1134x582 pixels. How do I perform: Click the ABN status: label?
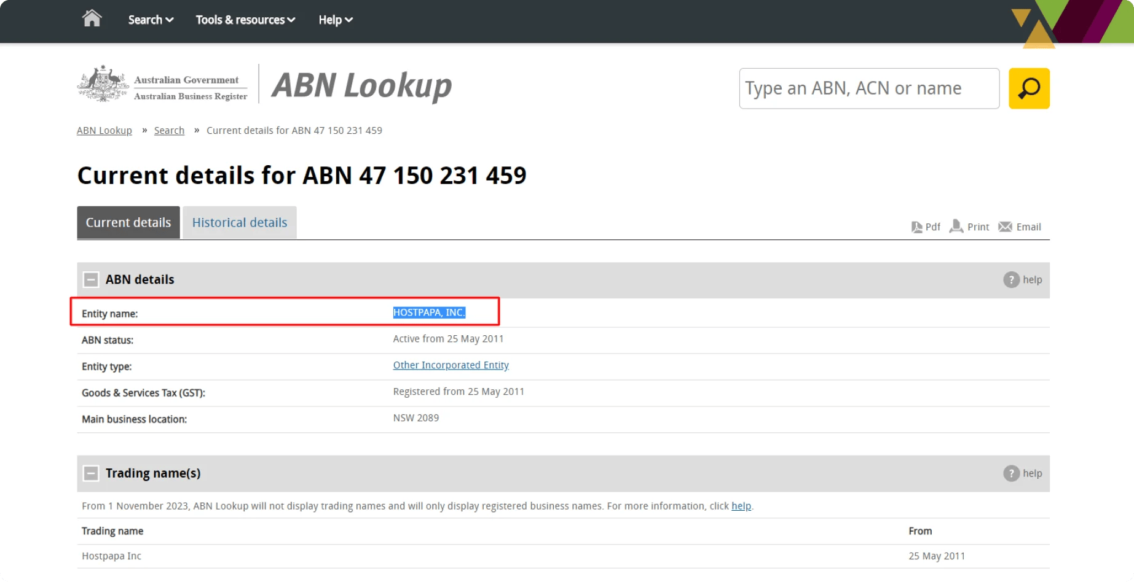[x=108, y=340]
